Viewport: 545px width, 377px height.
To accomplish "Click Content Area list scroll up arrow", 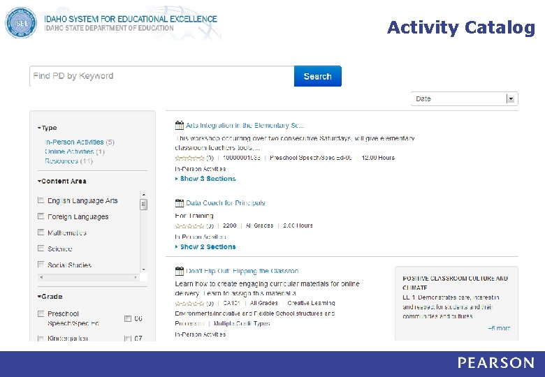I will pyautogui.click(x=143, y=195).
